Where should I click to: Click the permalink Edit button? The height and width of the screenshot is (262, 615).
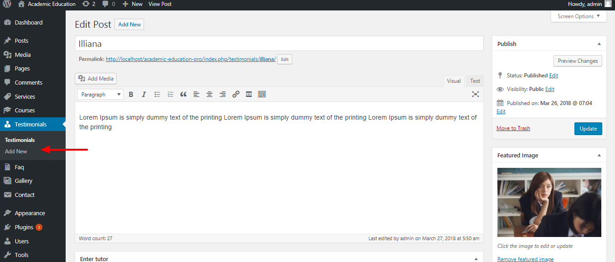point(284,60)
